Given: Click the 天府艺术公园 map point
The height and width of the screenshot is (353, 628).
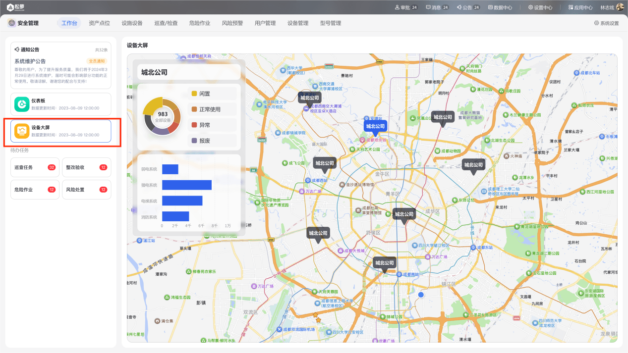Looking at the screenshot, I should (x=352, y=149).
